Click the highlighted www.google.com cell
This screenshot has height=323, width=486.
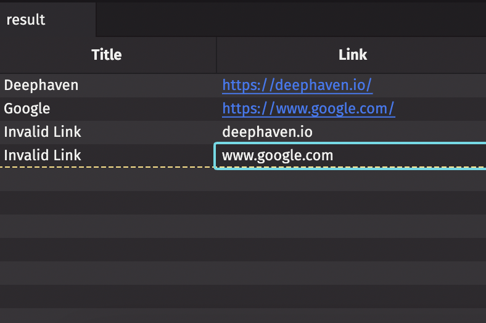tap(278, 155)
